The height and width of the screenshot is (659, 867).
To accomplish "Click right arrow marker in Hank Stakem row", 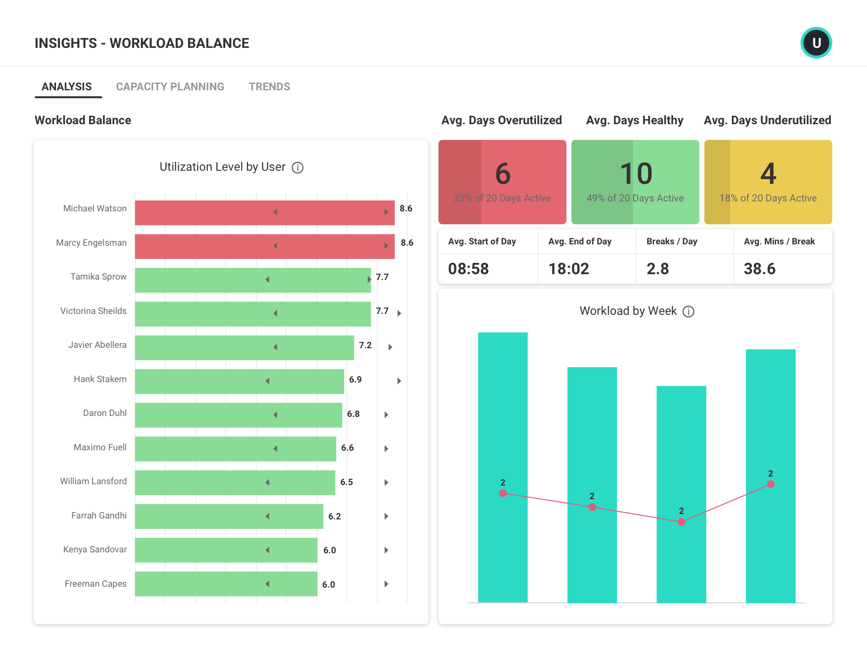I will pyautogui.click(x=399, y=381).
